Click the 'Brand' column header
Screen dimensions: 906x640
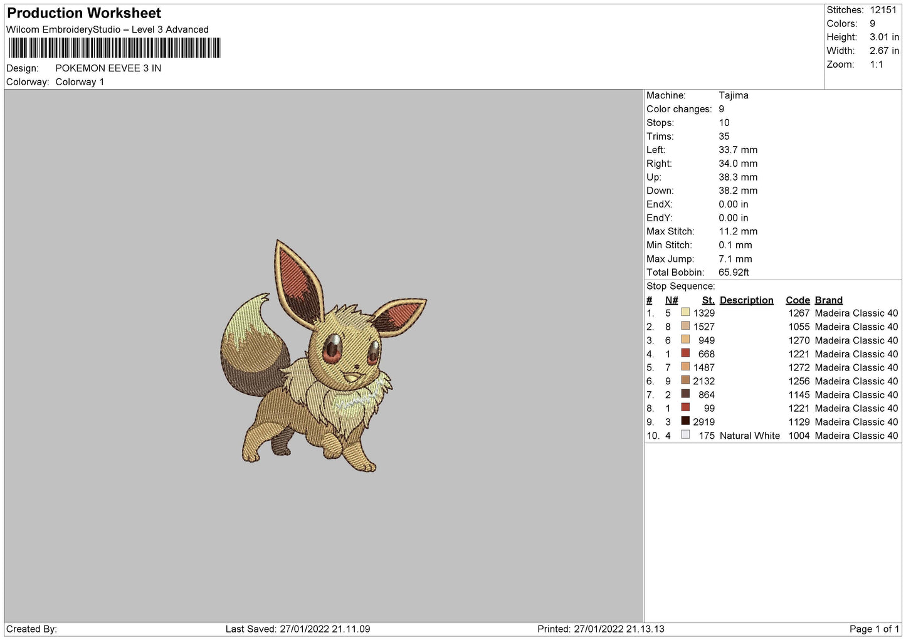coord(829,300)
